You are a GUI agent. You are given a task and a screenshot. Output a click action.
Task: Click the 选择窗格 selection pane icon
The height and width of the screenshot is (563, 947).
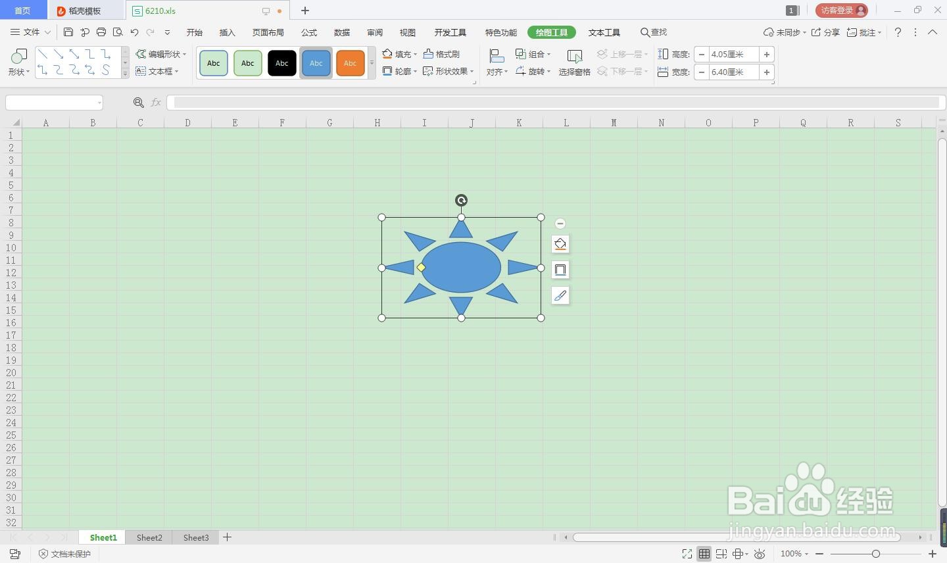point(573,62)
